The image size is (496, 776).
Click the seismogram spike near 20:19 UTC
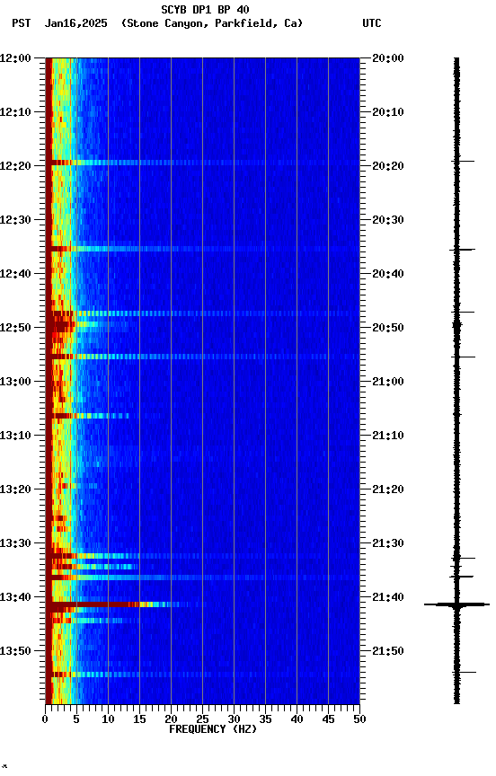[463, 162]
